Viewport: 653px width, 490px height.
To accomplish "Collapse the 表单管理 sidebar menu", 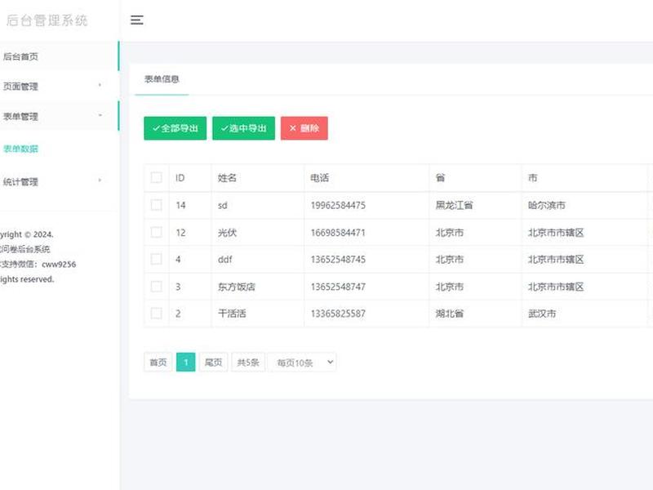I will point(59,116).
